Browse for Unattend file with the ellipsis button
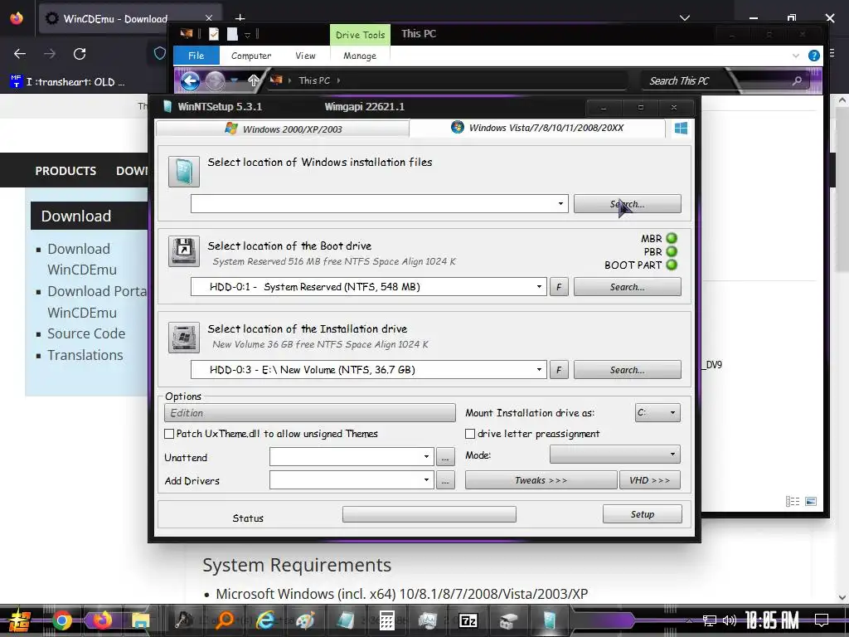Image resolution: width=849 pixels, height=637 pixels. [x=445, y=458]
